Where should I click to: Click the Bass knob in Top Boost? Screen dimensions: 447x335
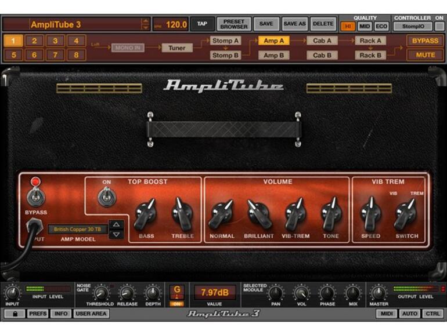(145, 214)
